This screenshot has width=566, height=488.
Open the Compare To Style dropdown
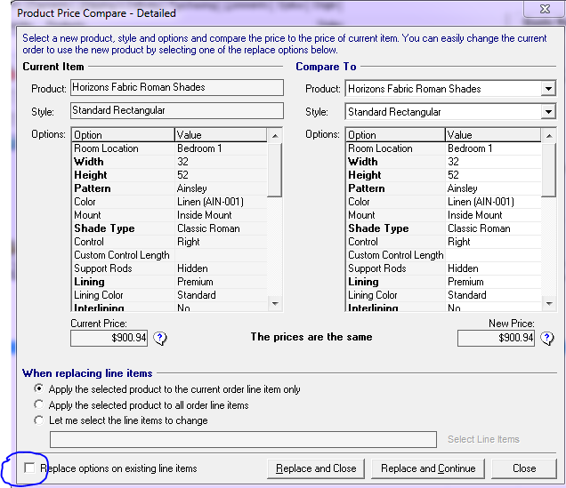[548, 112]
